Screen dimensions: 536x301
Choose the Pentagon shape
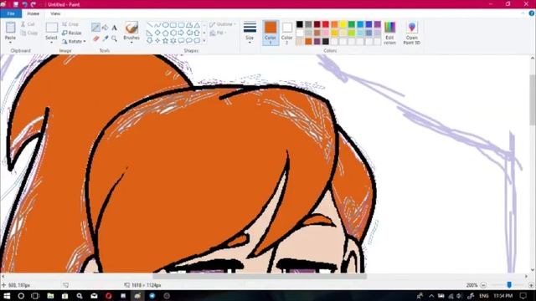[166, 33]
